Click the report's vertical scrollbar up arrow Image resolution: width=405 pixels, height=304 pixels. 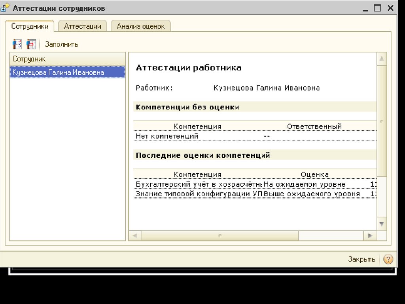382,59
